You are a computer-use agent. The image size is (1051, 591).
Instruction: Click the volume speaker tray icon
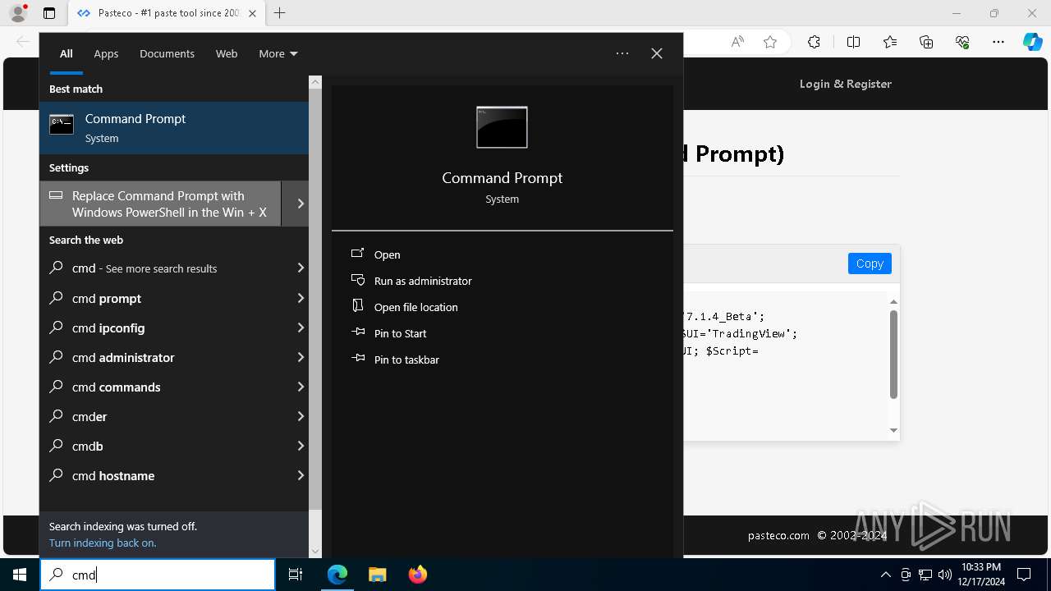pyautogui.click(x=945, y=575)
